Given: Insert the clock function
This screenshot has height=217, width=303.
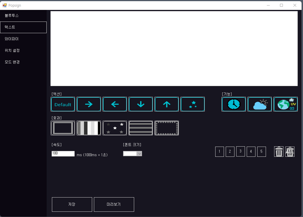Looking at the screenshot, I should click(x=234, y=104).
